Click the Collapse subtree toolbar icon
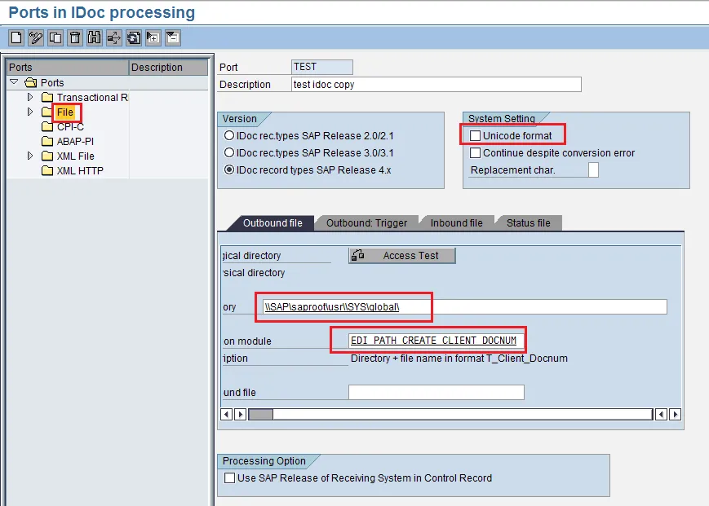709x506 pixels. [173, 37]
